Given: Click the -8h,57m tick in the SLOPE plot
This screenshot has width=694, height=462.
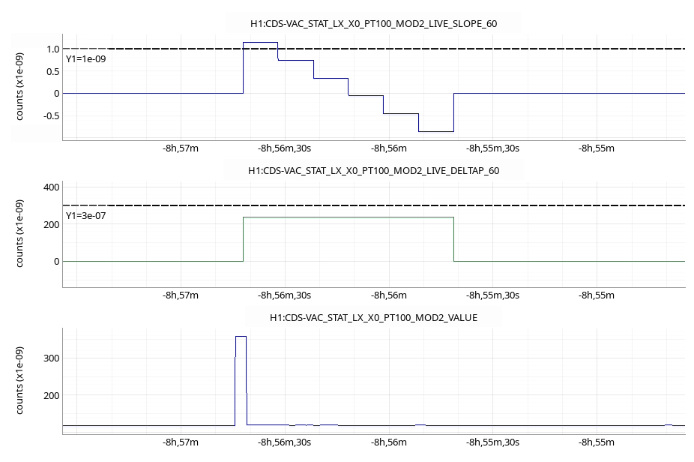Looking at the screenshot, I should click(x=181, y=148).
